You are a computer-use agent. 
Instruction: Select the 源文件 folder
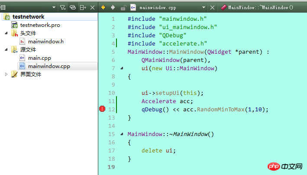tap(28, 50)
